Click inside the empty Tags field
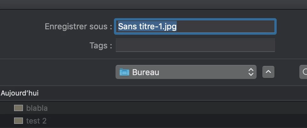This screenshot has width=307, height=128. point(195,45)
